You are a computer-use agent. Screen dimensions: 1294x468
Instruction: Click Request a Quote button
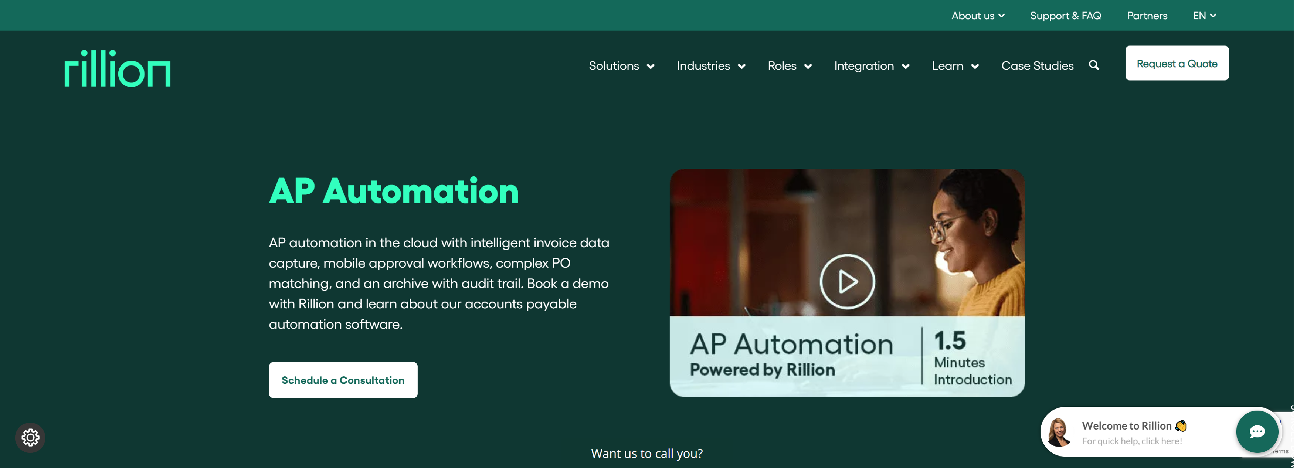click(x=1177, y=63)
